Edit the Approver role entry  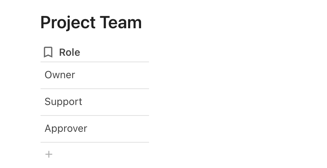(66, 129)
